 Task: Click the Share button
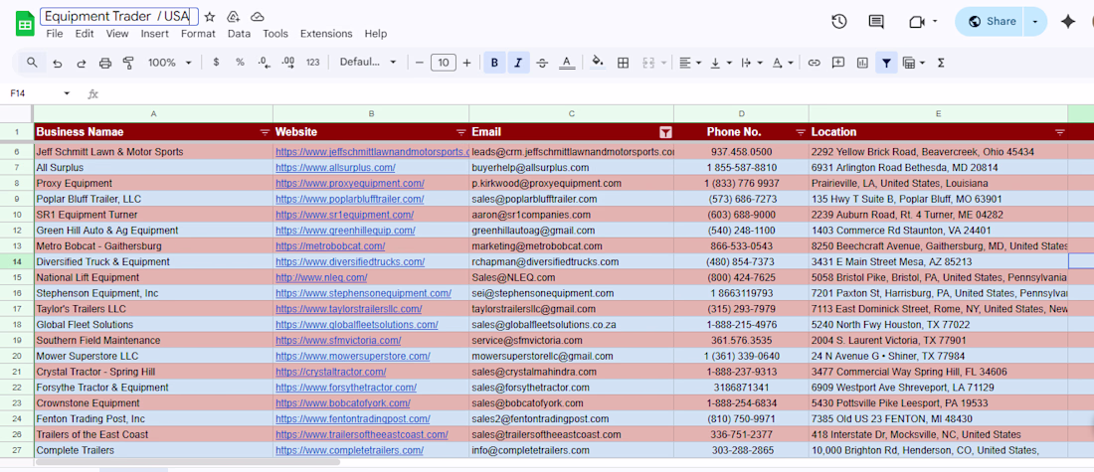coord(992,21)
